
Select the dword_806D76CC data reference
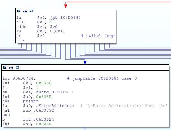click(x=54, y=92)
